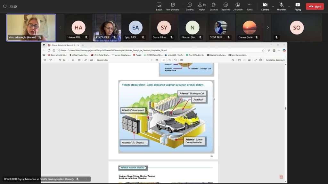Toggle the Kamera on or off
Image resolution: width=328 pixels, height=184 pixels.
click(x=265, y=6)
